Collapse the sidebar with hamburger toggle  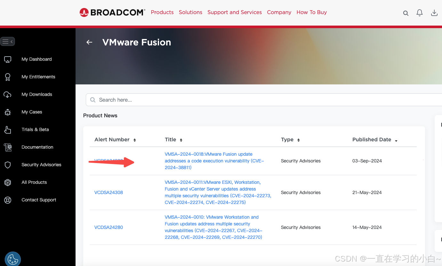click(x=7, y=42)
